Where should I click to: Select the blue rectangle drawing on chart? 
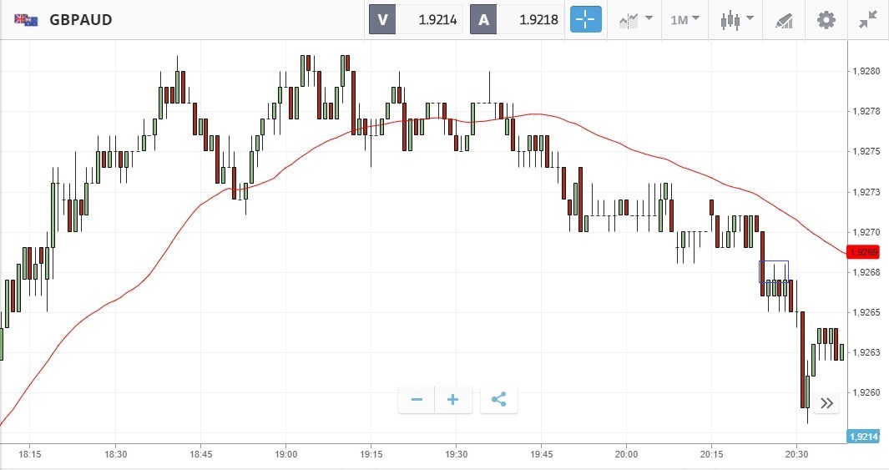tap(773, 261)
